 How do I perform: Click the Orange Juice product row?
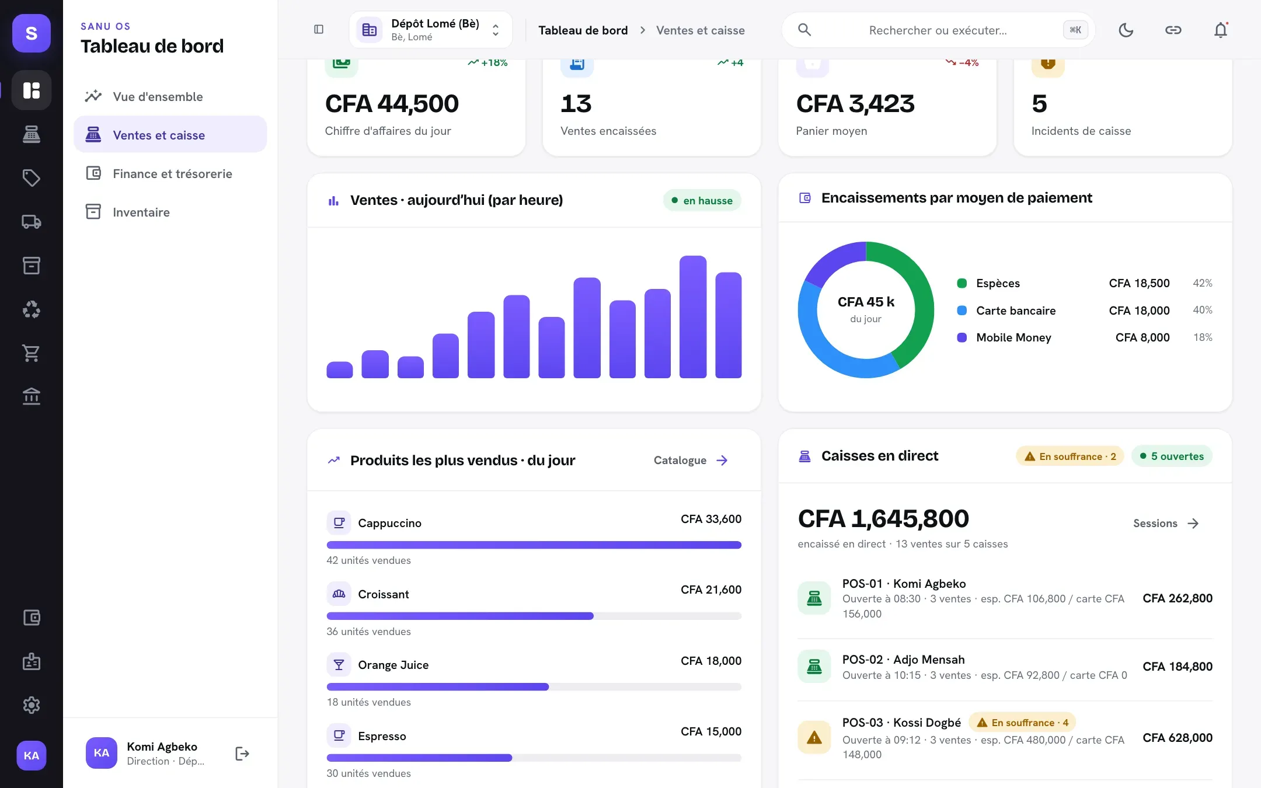pyautogui.click(x=534, y=681)
